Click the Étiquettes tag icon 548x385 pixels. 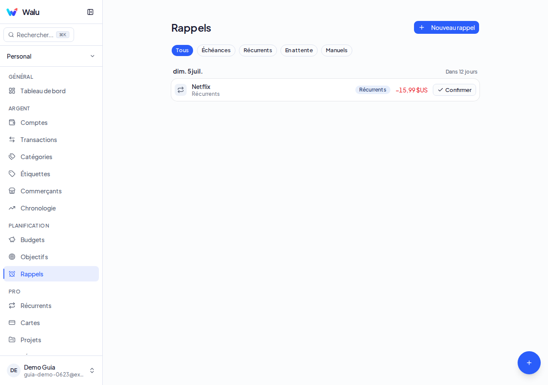[12, 174]
